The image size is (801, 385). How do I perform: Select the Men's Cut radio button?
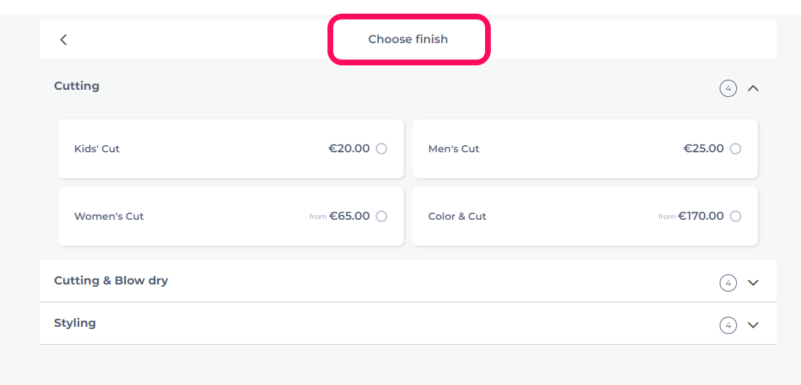click(x=735, y=149)
